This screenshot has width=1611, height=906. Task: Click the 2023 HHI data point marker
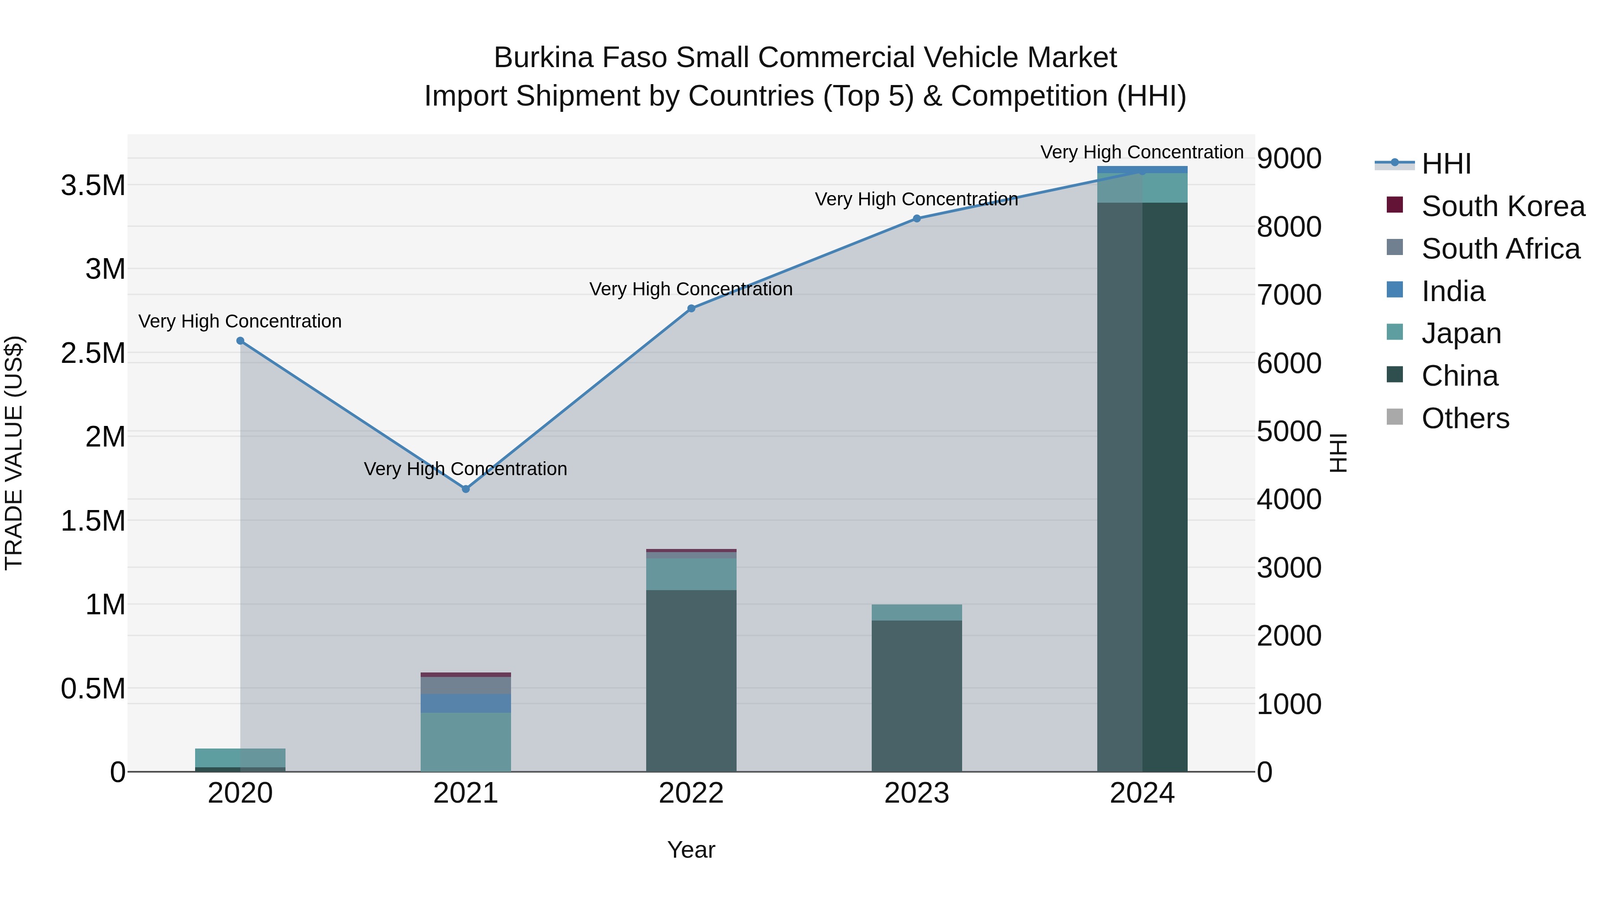point(917,218)
